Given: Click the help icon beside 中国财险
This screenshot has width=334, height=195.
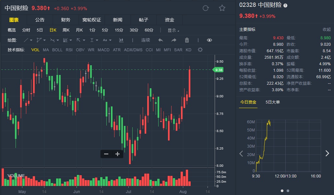Looking at the screenshot, I should point(285,6).
